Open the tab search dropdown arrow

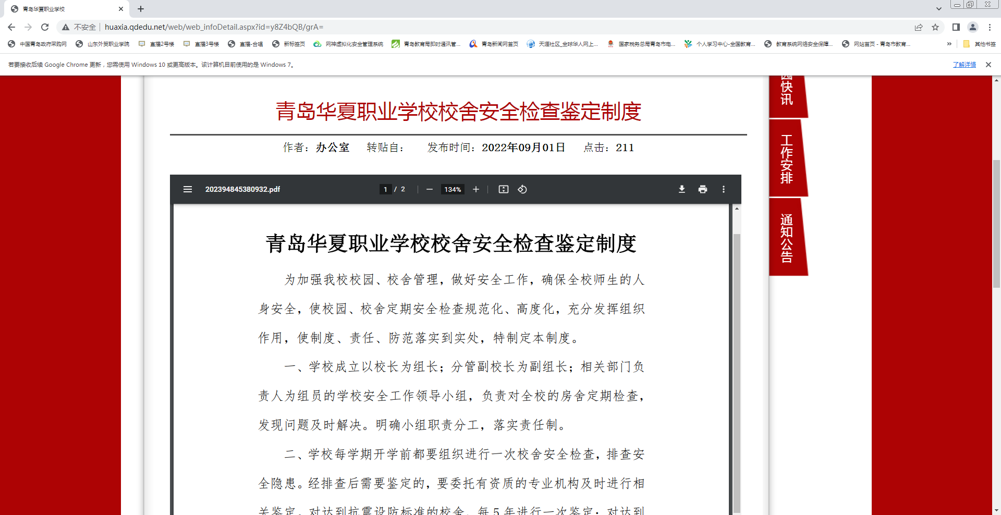939,9
